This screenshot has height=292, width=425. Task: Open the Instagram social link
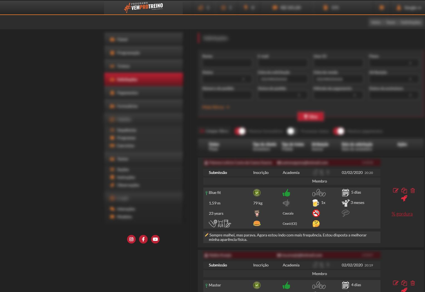click(x=131, y=239)
